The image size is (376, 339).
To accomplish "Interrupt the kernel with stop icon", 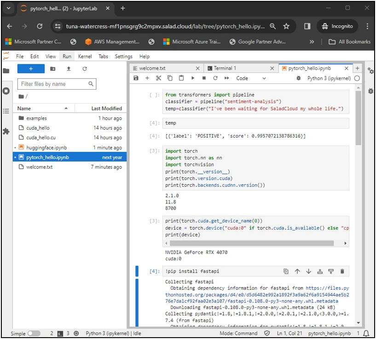I will click(204, 79).
